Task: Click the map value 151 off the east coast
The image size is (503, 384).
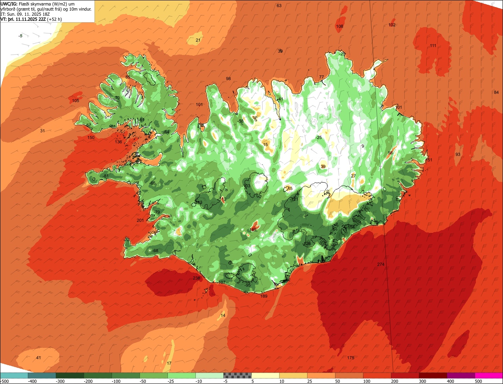Action: point(429,160)
